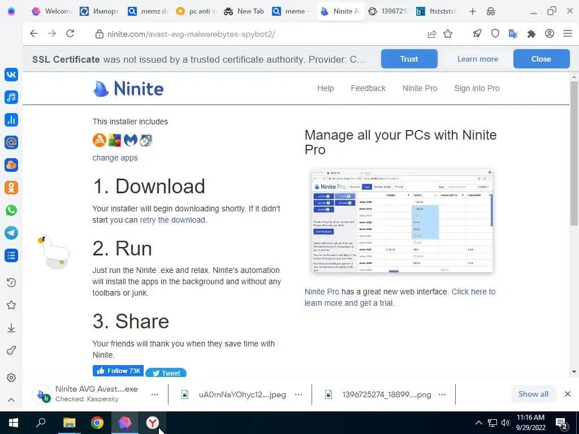579x434 pixels.
Task: Click the Ninite logo
Action: coord(128,89)
